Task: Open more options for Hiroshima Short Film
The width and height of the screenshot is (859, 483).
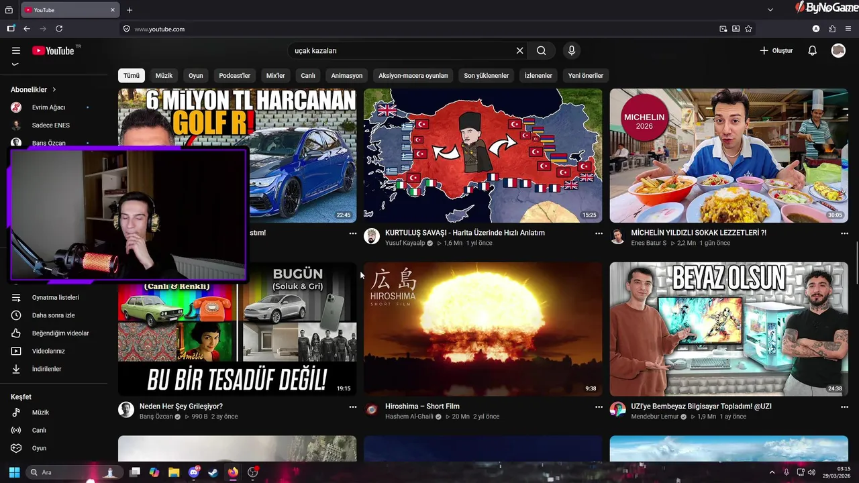Action: pos(599,407)
